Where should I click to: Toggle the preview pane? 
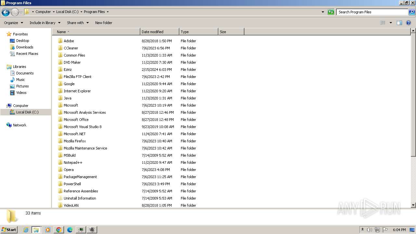(x=399, y=23)
